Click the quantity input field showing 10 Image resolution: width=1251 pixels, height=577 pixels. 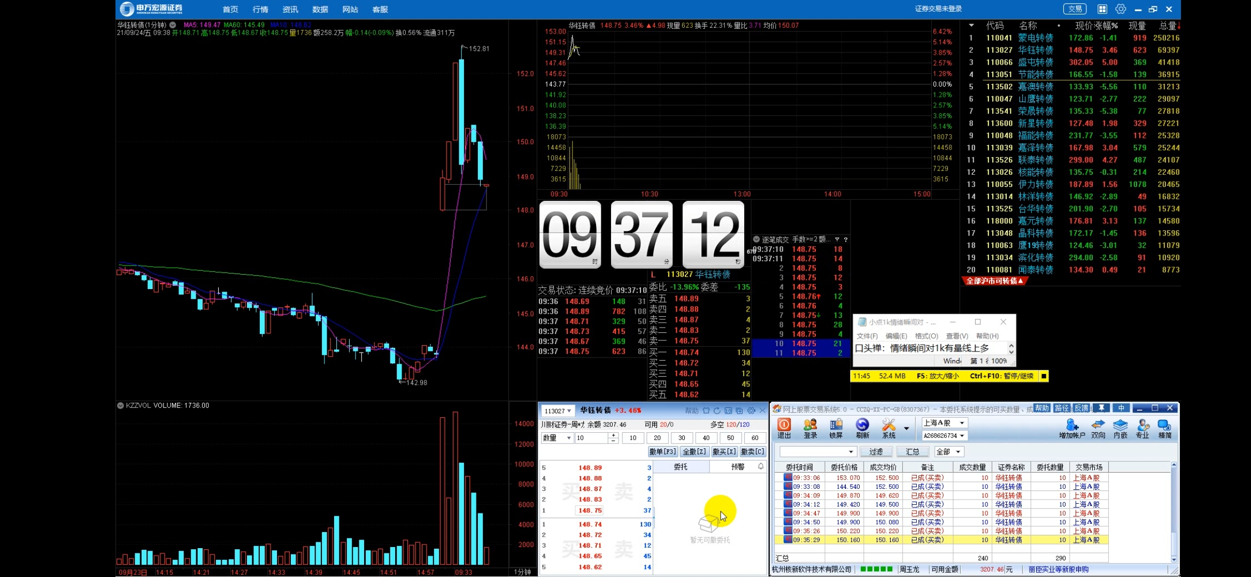click(x=592, y=438)
